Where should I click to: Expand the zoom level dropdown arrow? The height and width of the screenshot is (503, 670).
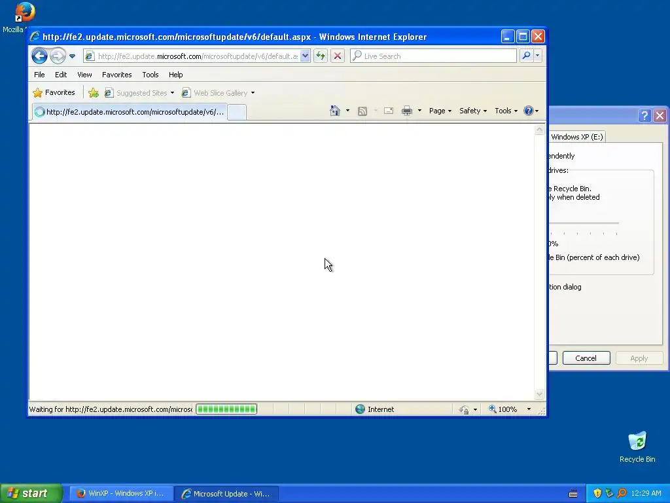coord(529,409)
